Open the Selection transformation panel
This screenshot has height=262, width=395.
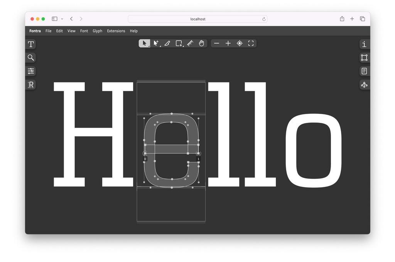[x=364, y=58]
